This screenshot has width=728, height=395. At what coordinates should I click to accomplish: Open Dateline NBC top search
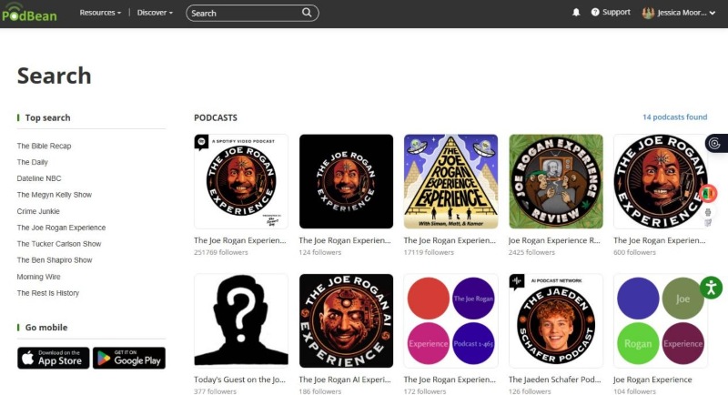point(39,178)
